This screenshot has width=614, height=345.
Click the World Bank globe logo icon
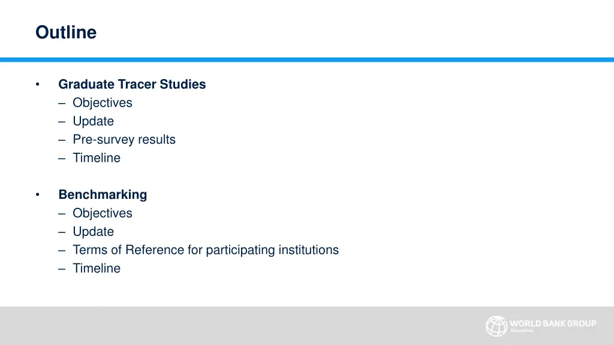coord(496,326)
